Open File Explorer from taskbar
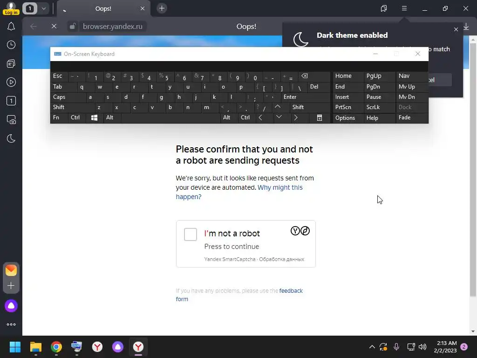This screenshot has height=358, width=477. 35,347
